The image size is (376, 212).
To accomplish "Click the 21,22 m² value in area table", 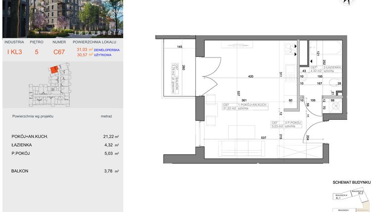I will (x=111, y=137).
